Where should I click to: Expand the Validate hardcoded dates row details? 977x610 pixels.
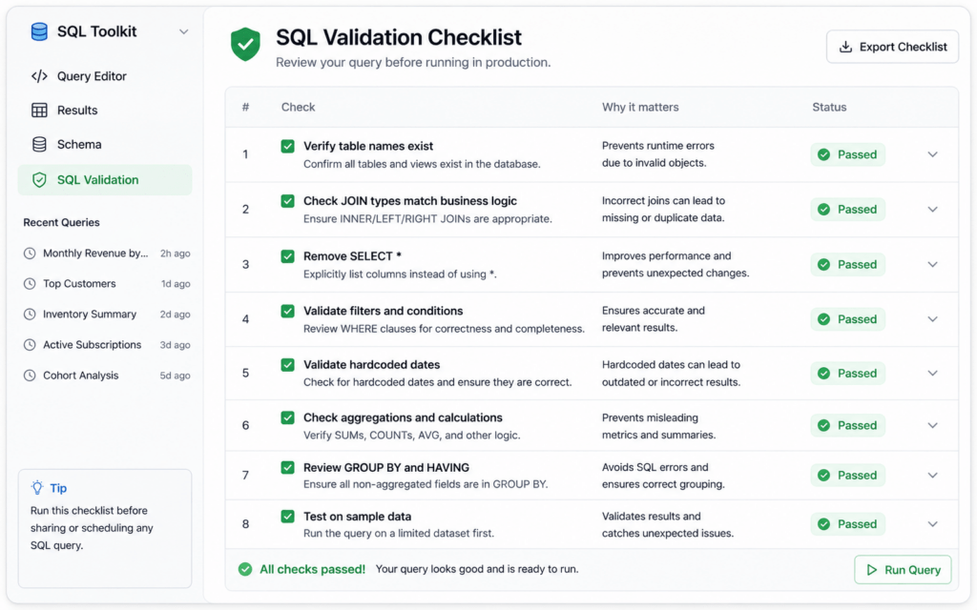pyautogui.click(x=932, y=374)
